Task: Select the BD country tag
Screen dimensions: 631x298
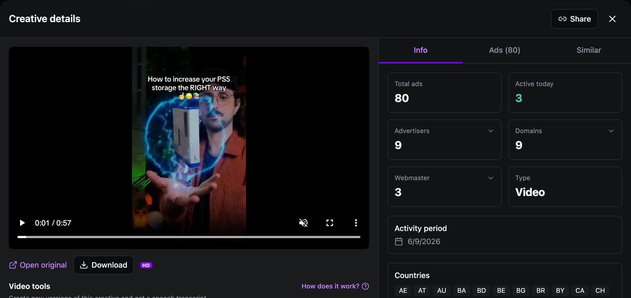Action: pyautogui.click(x=482, y=291)
